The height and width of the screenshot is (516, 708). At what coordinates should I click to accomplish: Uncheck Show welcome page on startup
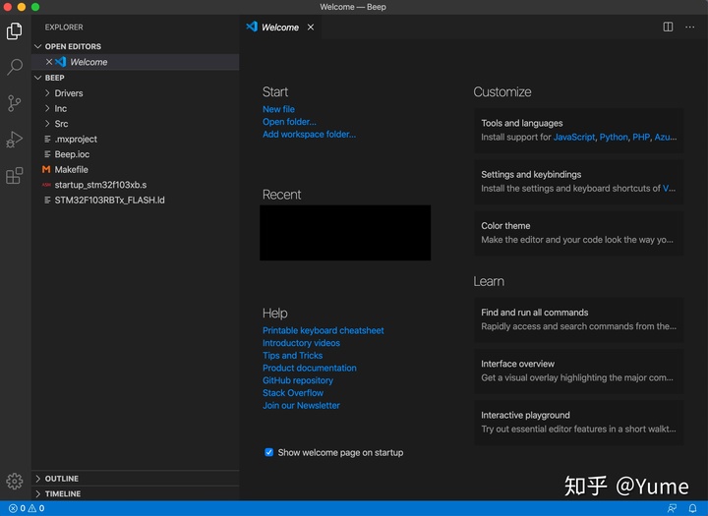268,452
